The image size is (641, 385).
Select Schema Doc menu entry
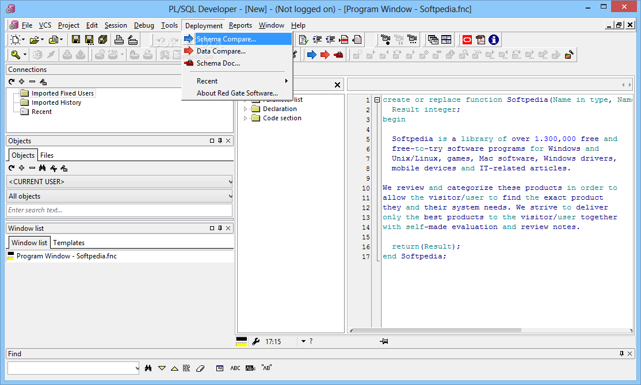coord(237,63)
